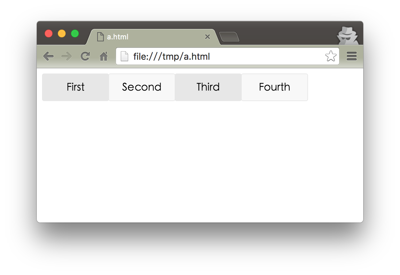The height and width of the screenshot is (275, 400).
Task: Open the home page via house icon
Action: coord(104,57)
